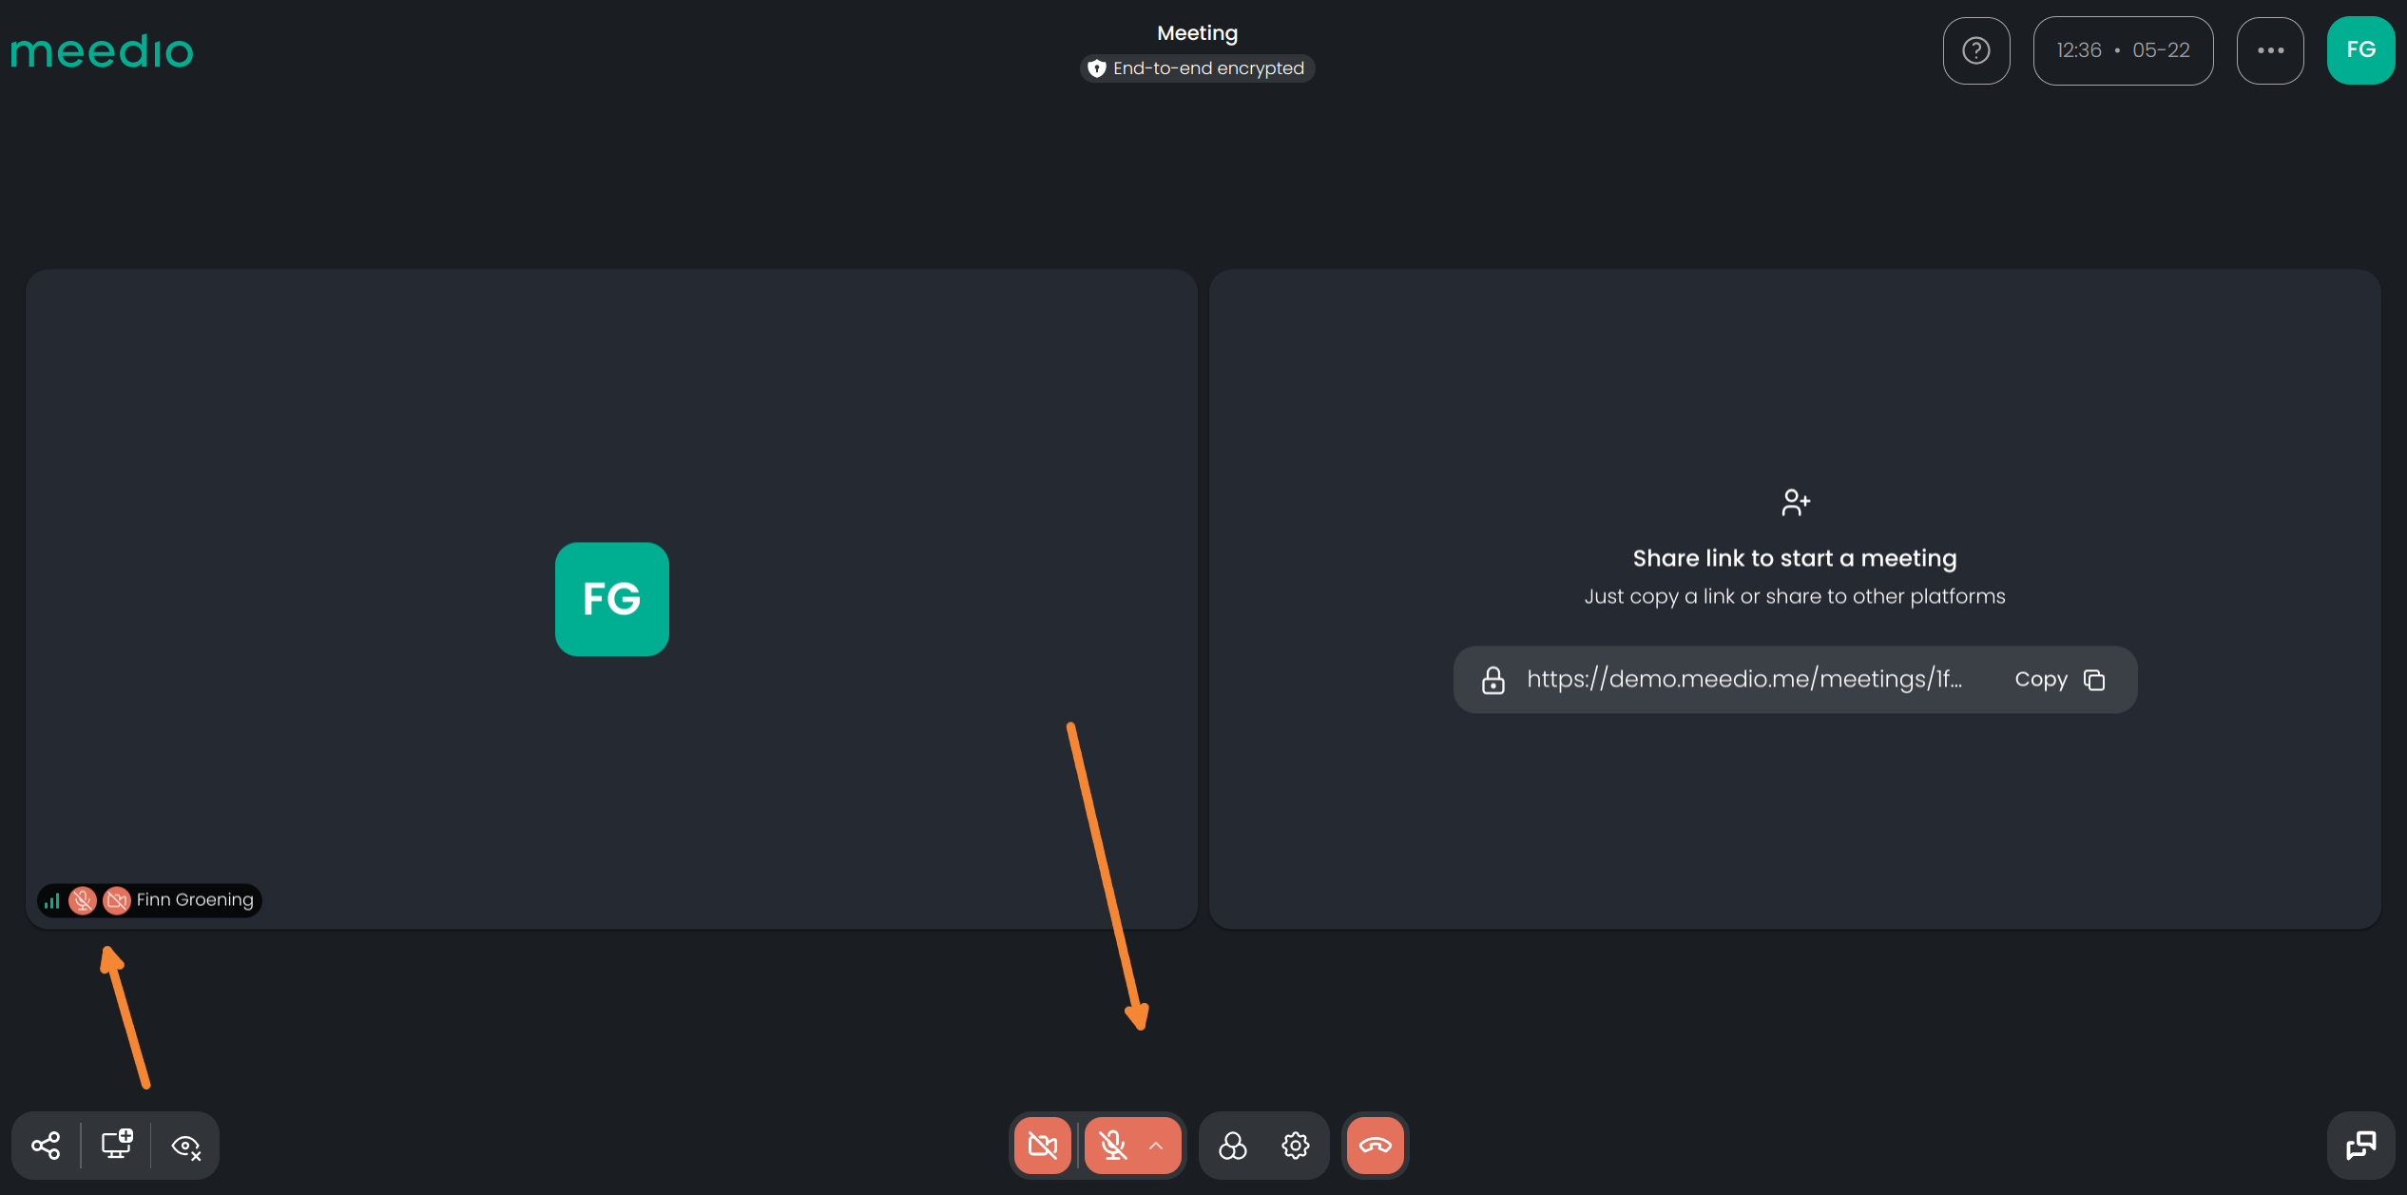Click the meedio logo
Viewport: 2407px width, 1195px height.
coord(102,51)
